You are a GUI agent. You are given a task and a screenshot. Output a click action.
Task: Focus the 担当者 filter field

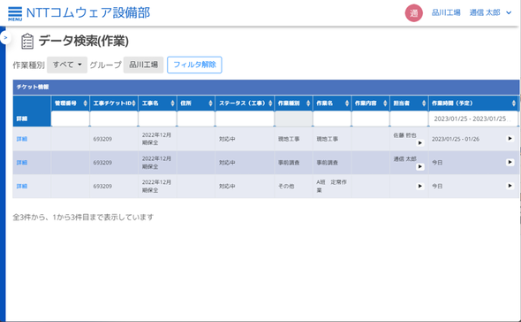click(x=409, y=119)
